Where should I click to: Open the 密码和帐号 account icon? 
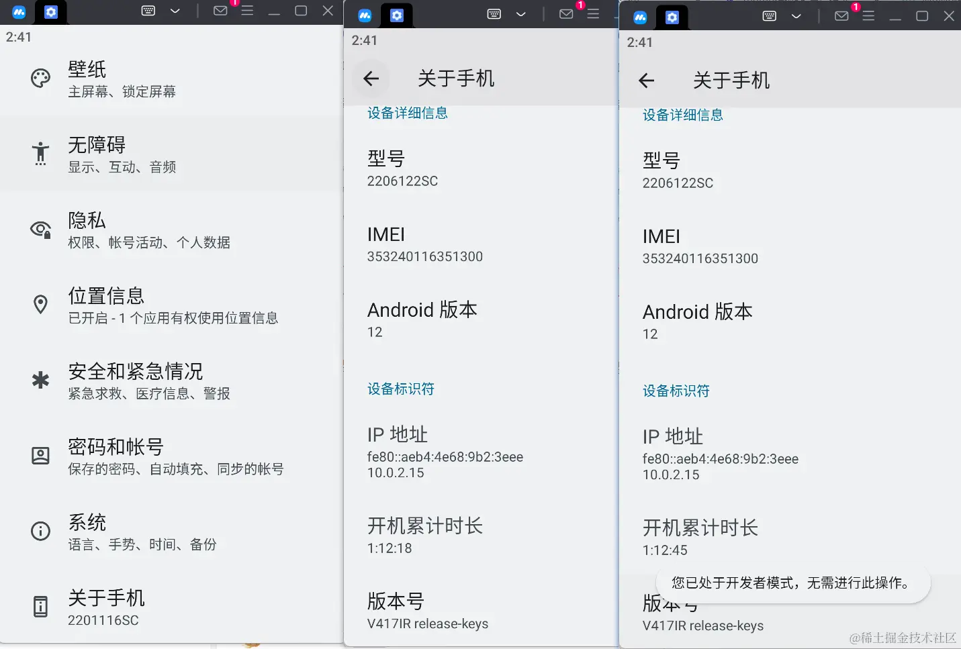click(40, 456)
